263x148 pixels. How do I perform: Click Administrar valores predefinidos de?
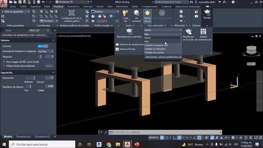click(163, 57)
